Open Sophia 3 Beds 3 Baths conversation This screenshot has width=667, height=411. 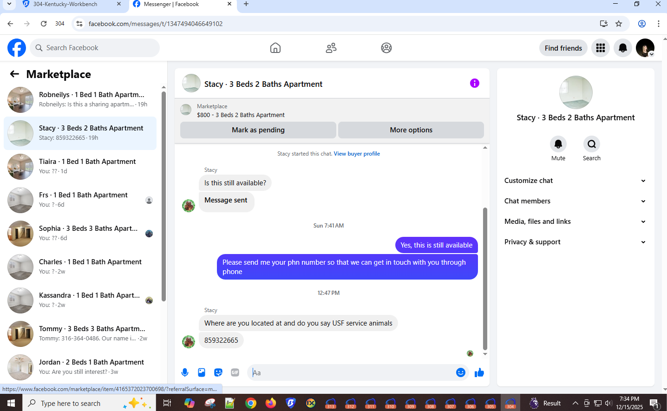[x=80, y=233]
